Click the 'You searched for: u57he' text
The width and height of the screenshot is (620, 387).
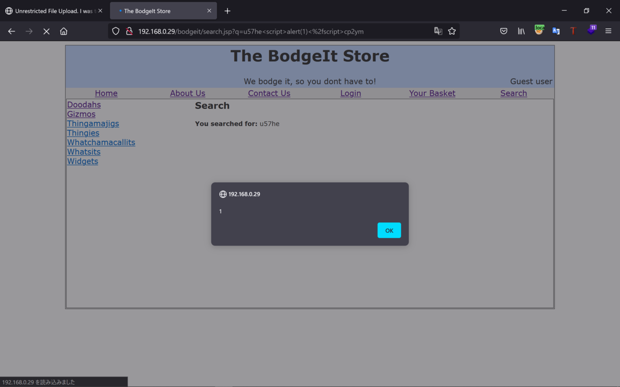[x=237, y=124]
